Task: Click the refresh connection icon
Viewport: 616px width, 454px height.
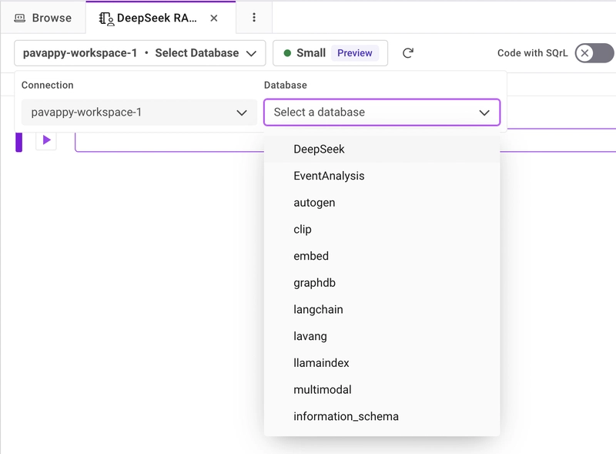Action: (x=408, y=53)
